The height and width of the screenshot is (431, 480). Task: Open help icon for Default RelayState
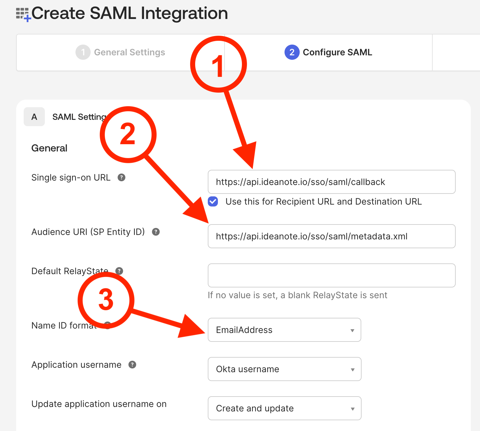pos(119,271)
